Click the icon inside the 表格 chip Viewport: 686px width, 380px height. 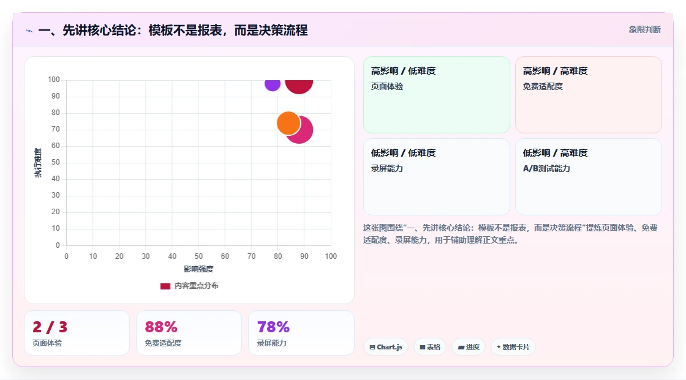[423, 347]
